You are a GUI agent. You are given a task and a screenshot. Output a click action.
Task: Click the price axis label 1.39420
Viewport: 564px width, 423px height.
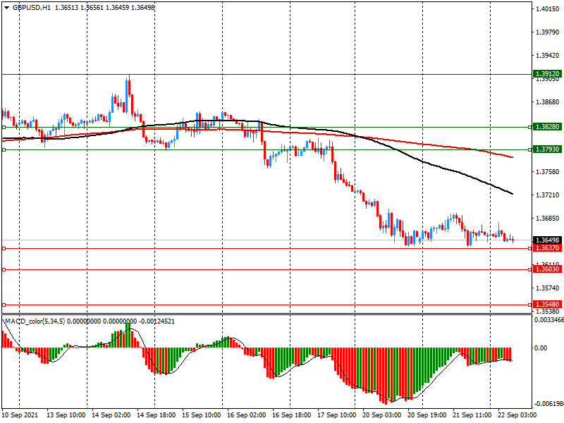pos(548,56)
